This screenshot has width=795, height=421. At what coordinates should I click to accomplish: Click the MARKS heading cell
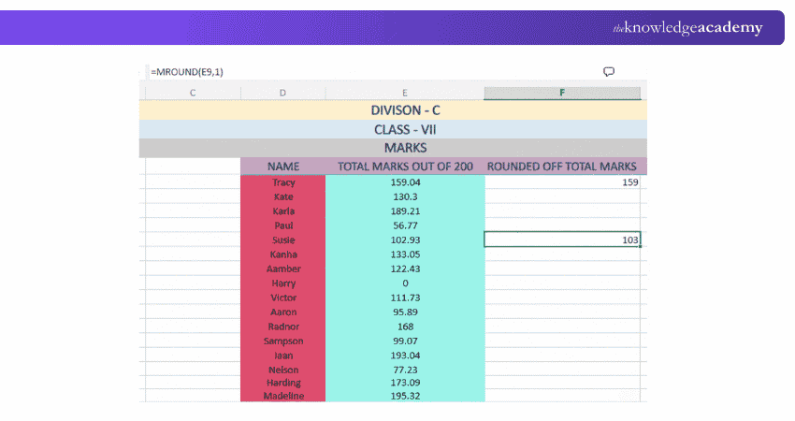tap(393, 148)
